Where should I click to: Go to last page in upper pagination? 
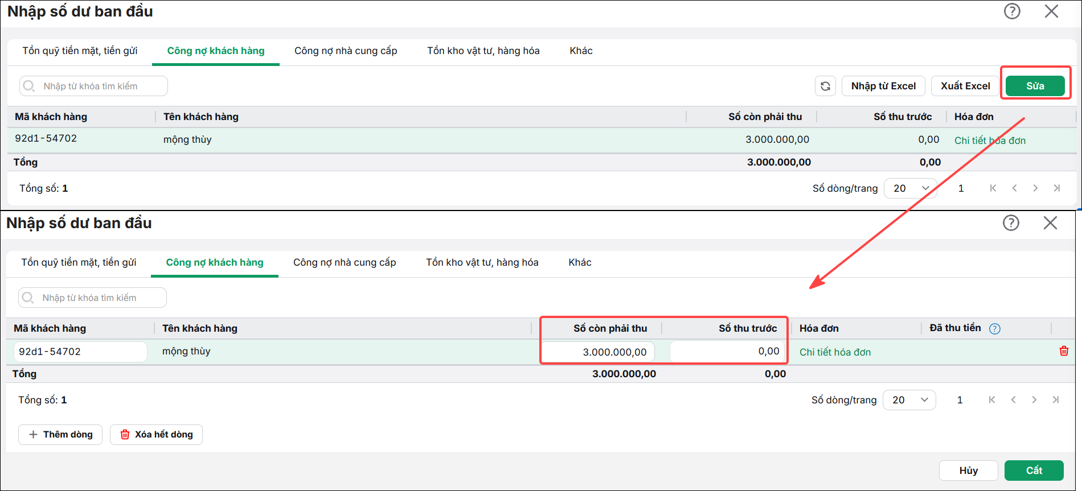click(x=1057, y=188)
